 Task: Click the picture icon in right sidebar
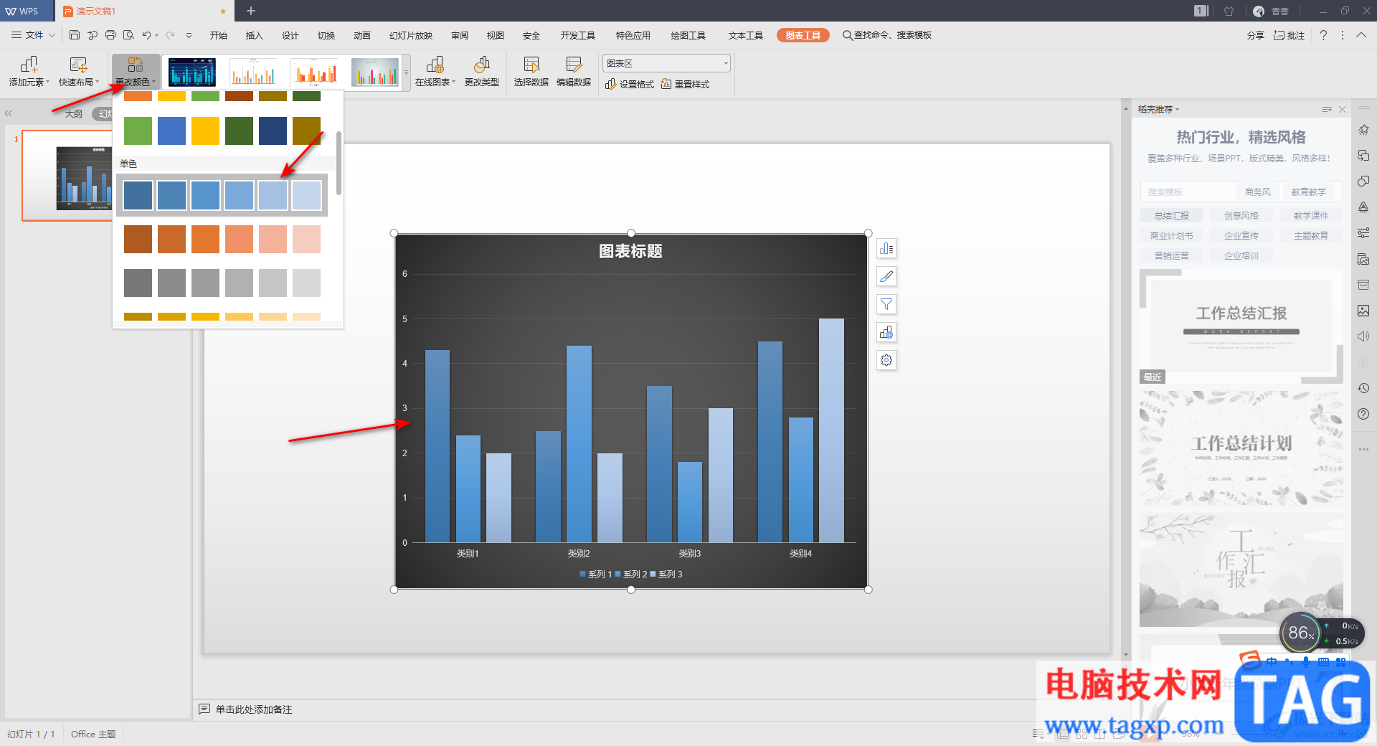[1363, 311]
